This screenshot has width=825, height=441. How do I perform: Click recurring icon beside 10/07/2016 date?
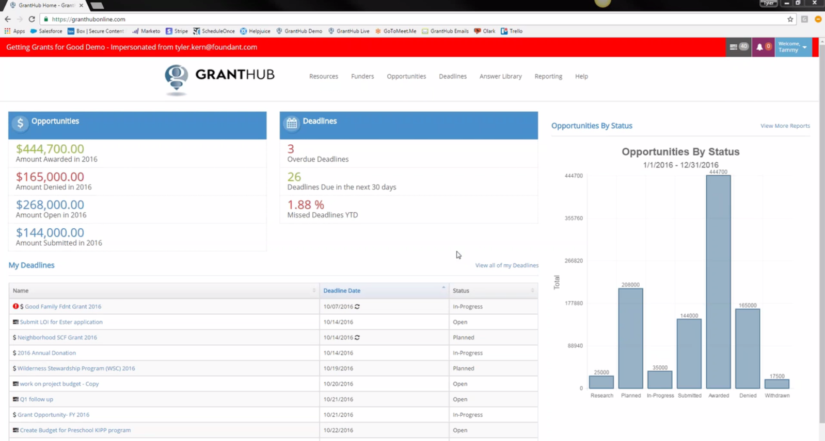(x=357, y=307)
